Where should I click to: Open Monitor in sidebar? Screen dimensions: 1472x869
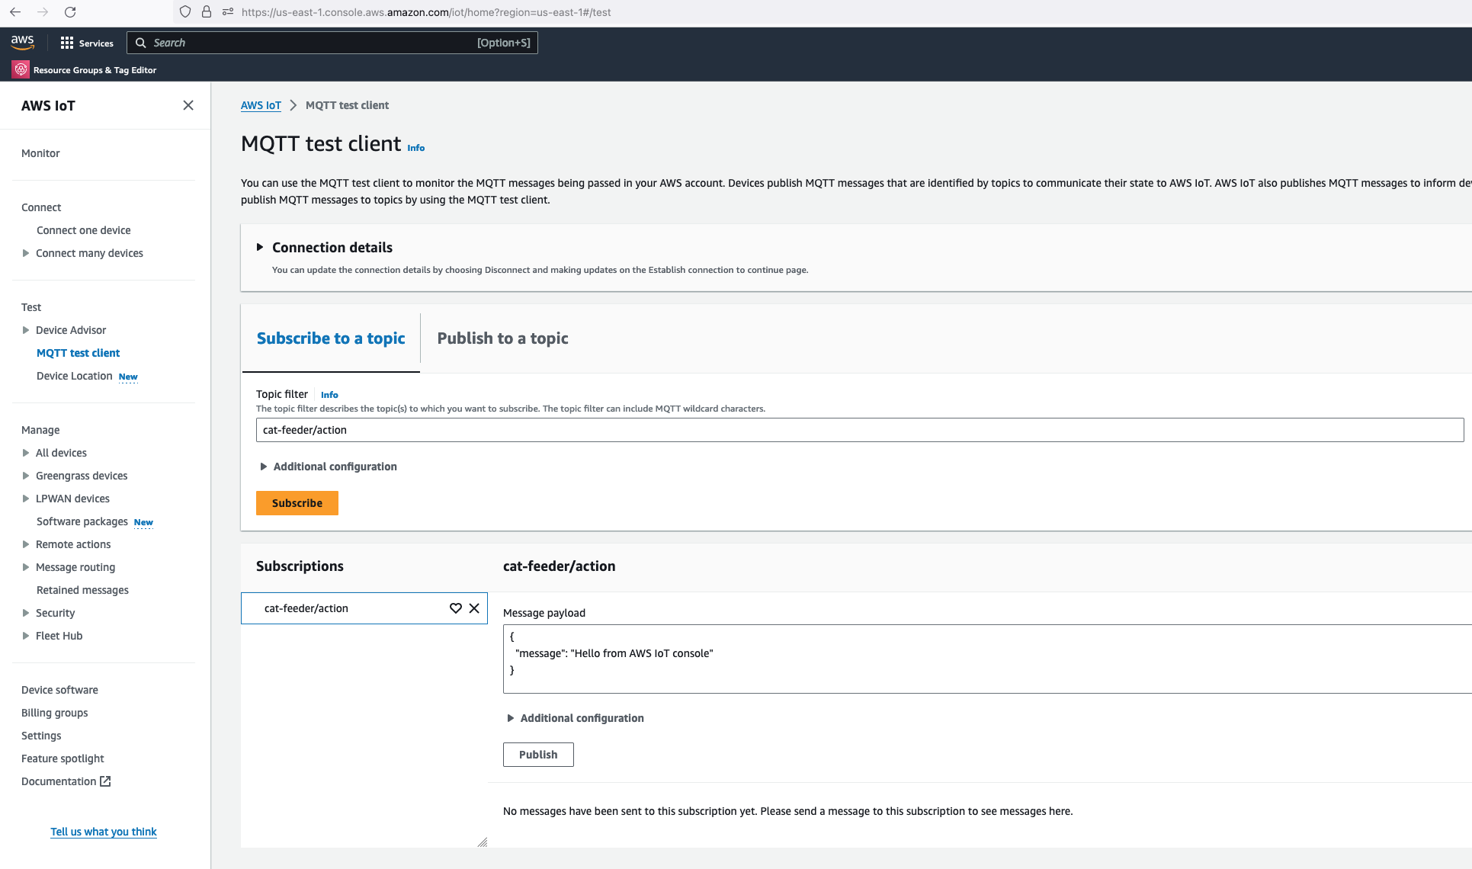pyautogui.click(x=40, y=153)
